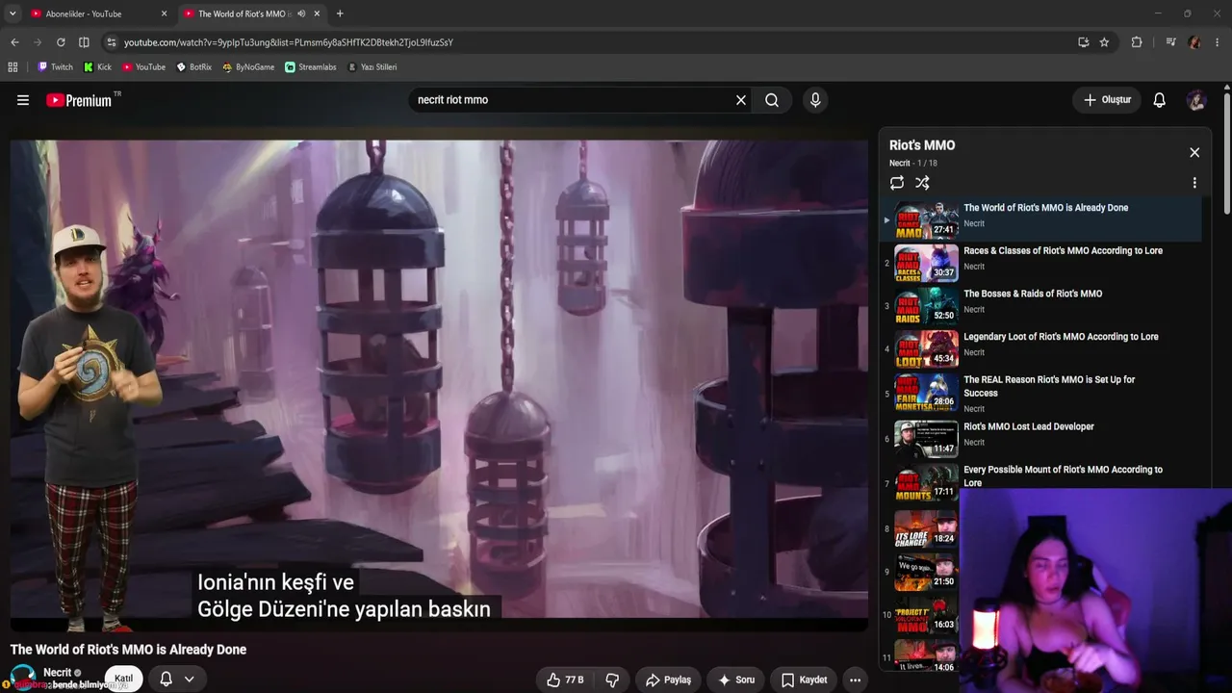This screenshot has width=1232, height=693.
Task: Toggle playlist shuffle
Action: pyautogui.click(x=922, y=183)
